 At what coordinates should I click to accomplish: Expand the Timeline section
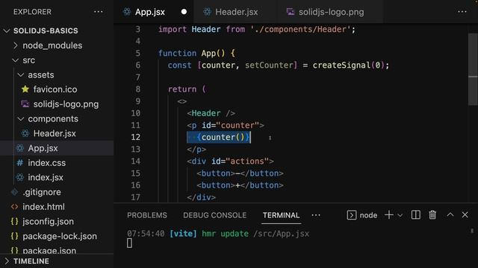click(7, 261)
